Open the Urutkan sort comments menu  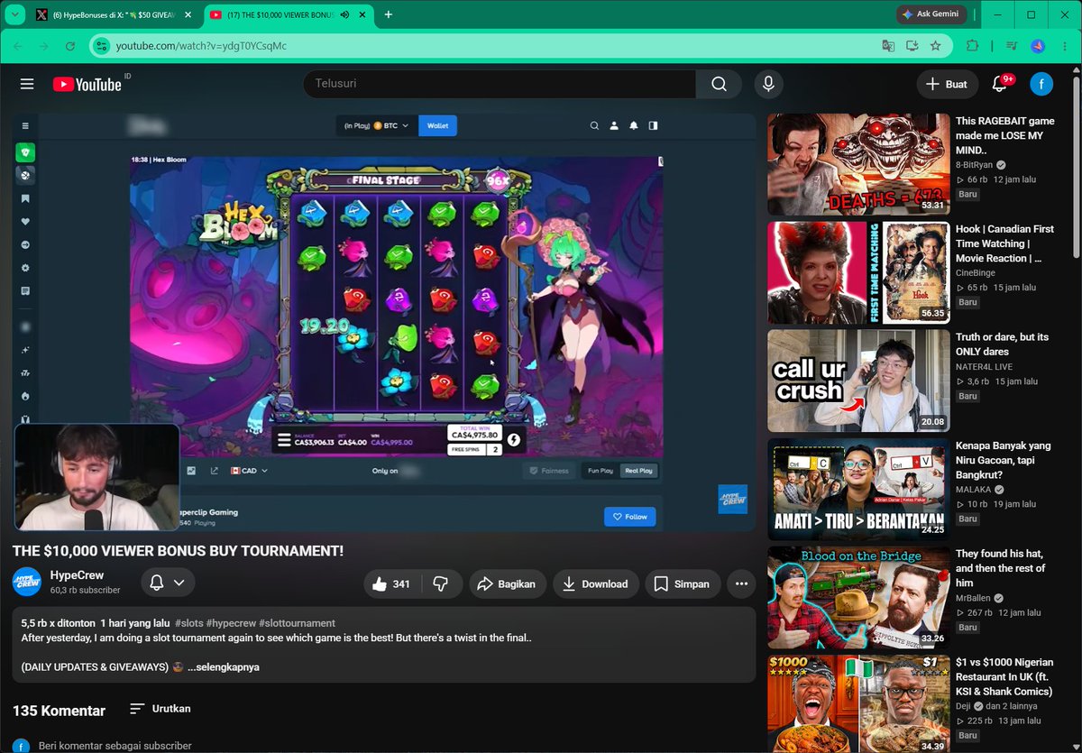(x=160, y=709)
